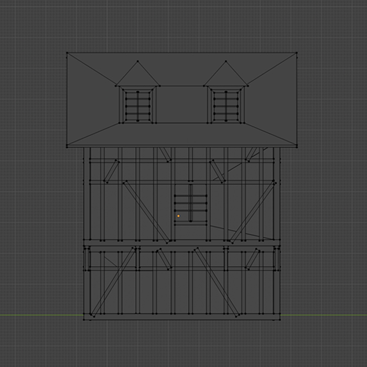The height and width of the screenshot is (367, 367).
Task: Select the bottom-right roof eave corner vertex
Action: coord(296,146)
